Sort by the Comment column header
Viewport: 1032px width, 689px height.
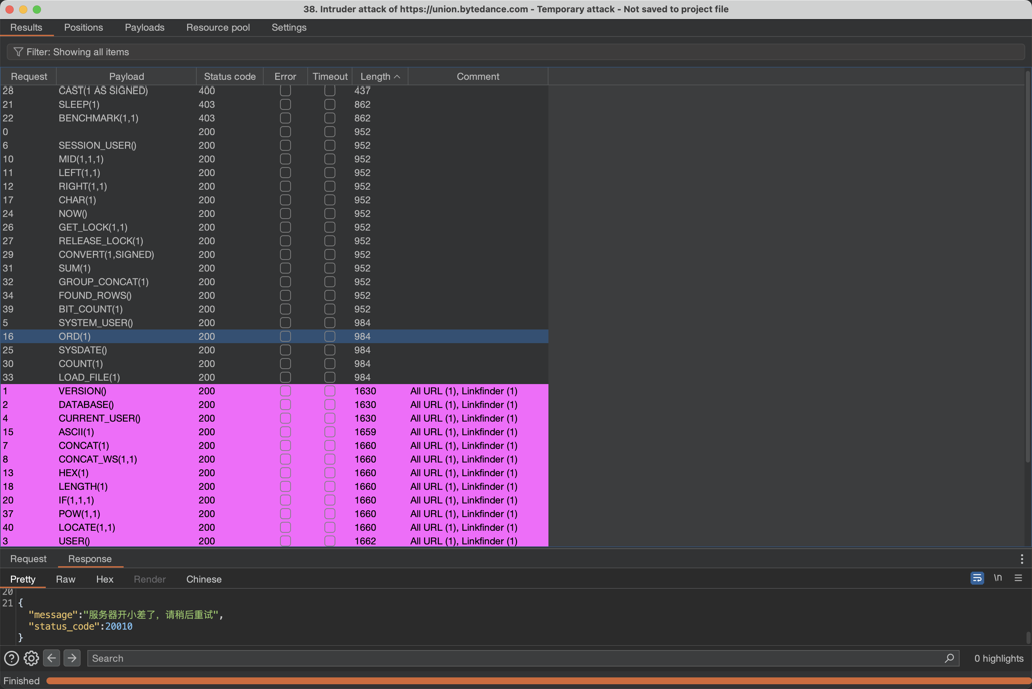click(478, 76)
